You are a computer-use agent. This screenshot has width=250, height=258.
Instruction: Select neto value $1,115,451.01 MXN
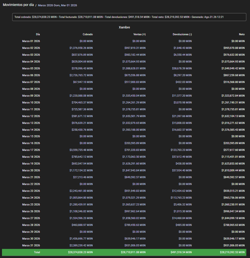233,157
